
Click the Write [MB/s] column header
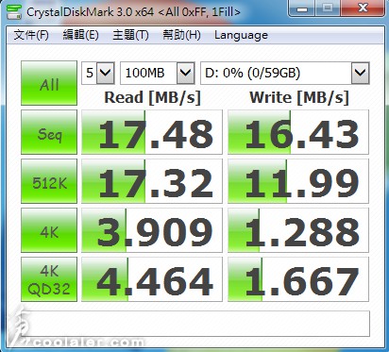[299, 97]
